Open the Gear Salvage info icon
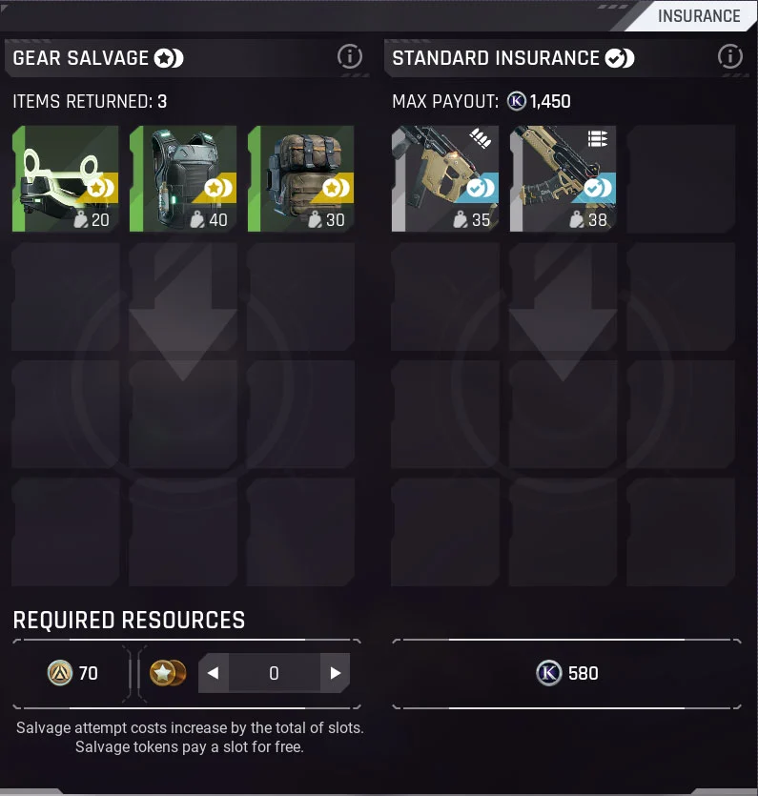The width and height of the screenshot is (758, 796). pos(350,56)
